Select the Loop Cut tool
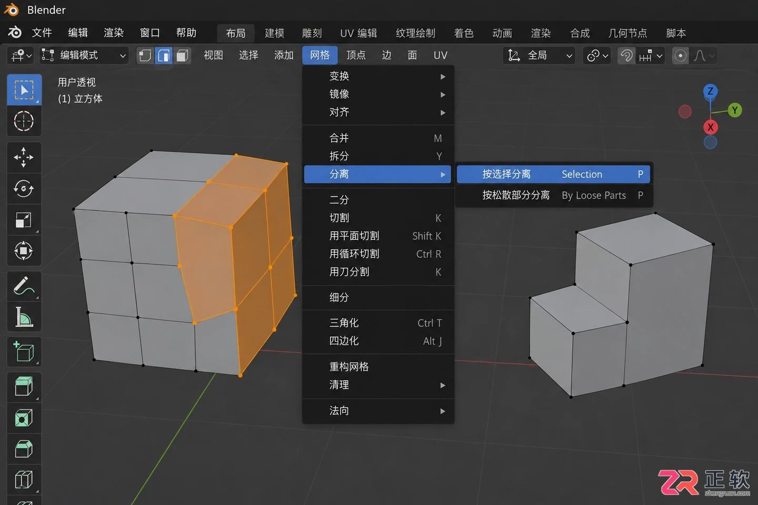Image resolution: width=758 pixels, height=505 pixels. coord(24,480)
